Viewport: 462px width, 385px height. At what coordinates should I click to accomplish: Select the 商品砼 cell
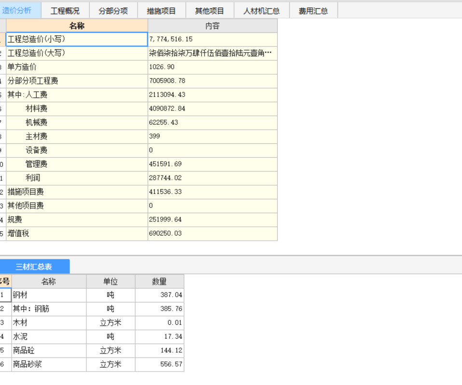(49, 351)
